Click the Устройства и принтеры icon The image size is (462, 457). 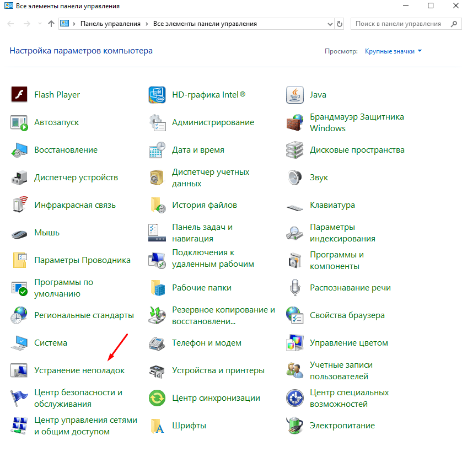tap(157, 371)
